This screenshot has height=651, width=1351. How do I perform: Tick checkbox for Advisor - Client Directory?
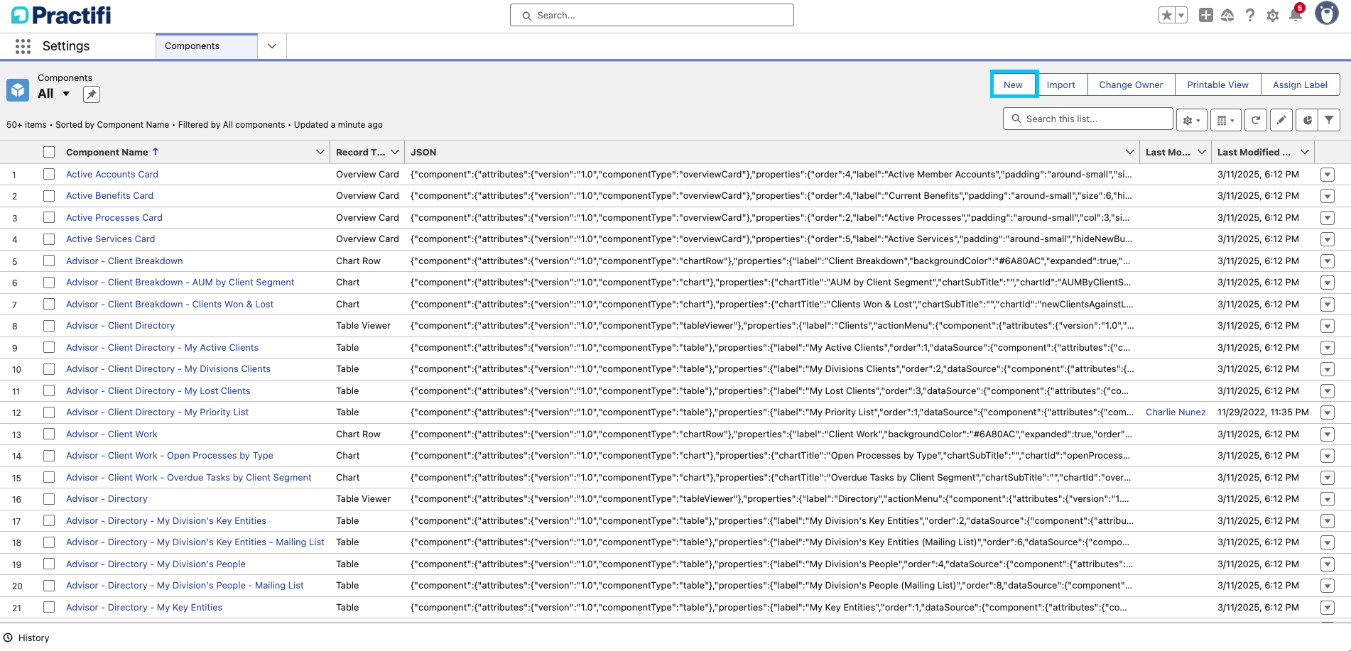[x=49, y=326]
